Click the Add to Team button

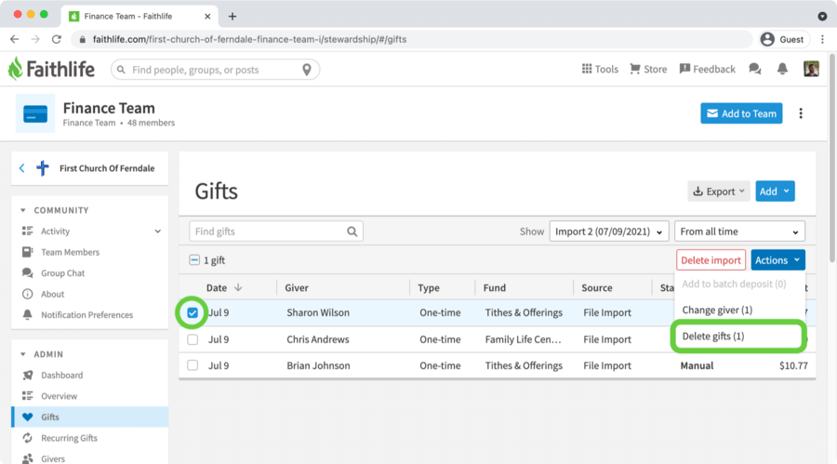741,113
